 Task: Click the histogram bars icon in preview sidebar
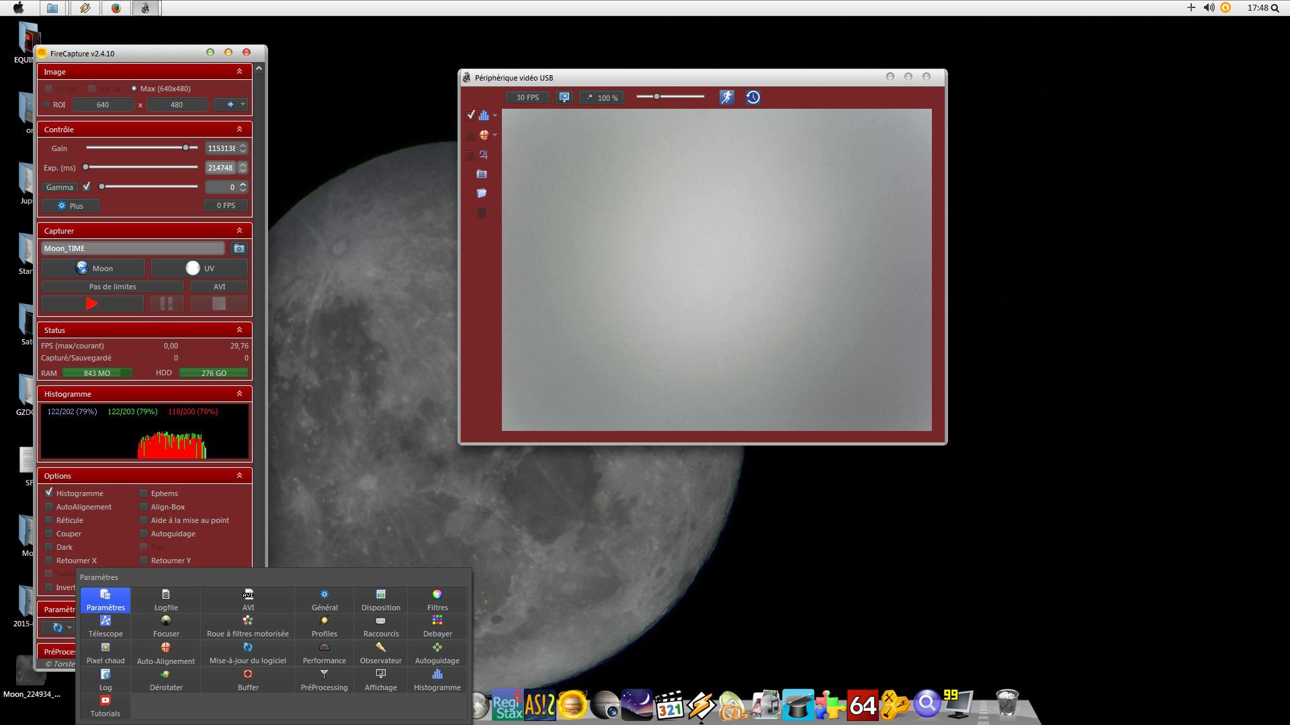[483, 115]
